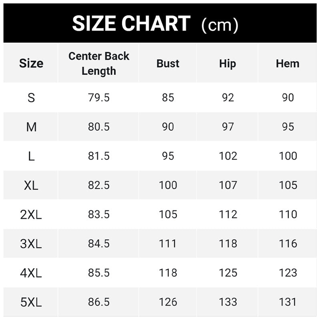Select the 3XL size row label

[x=31, y=244]
